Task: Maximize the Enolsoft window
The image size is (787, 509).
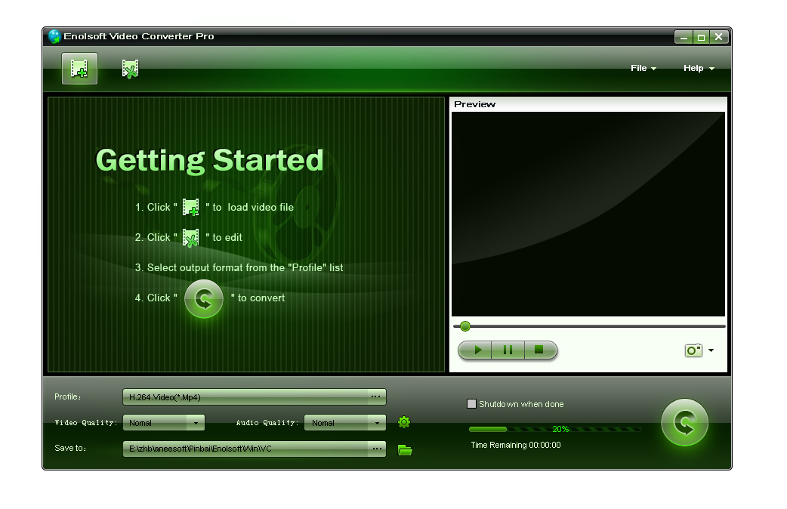Action: (x=701, y=37)
